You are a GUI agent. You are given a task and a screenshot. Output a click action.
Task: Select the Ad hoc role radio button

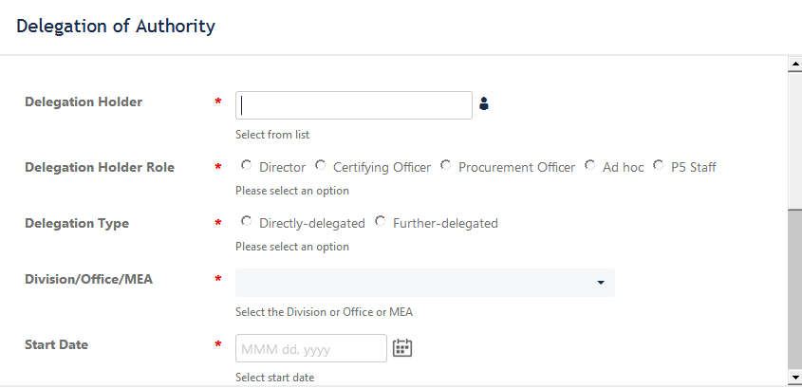coord(590,165)
